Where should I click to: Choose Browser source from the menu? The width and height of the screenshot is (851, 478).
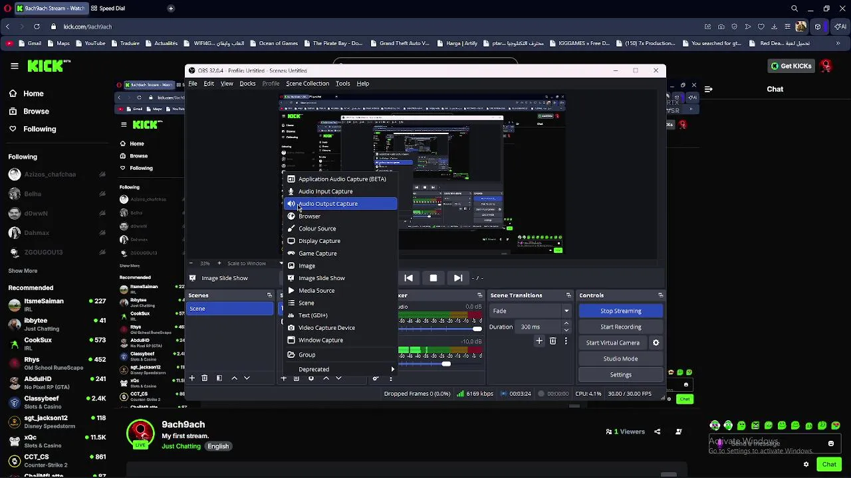340,216
